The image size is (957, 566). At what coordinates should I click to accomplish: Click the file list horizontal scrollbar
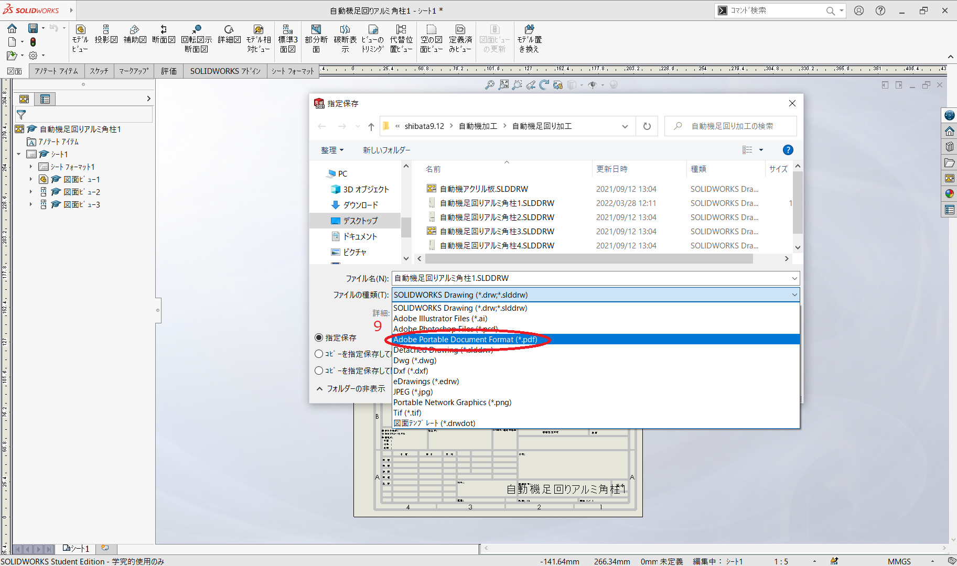(x=589, y=259)
